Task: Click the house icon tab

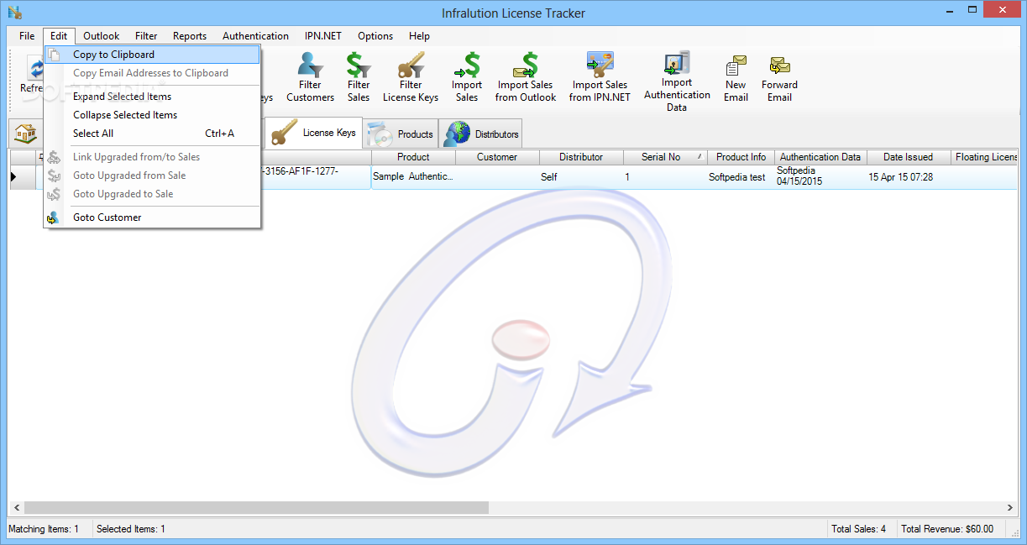Action: click(26, 134)
